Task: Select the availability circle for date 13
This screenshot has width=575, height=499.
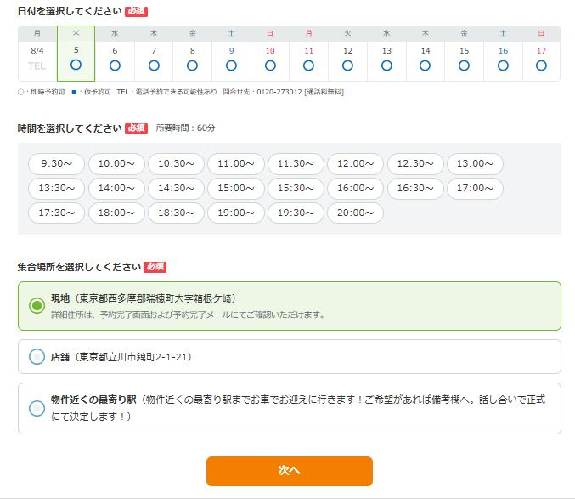Action: (386, 65)
